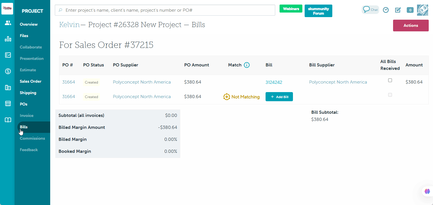The width and height of the screenshot is (433, 205).
Task: Open the checkmark tasks icon in the header
Action: 398,10
